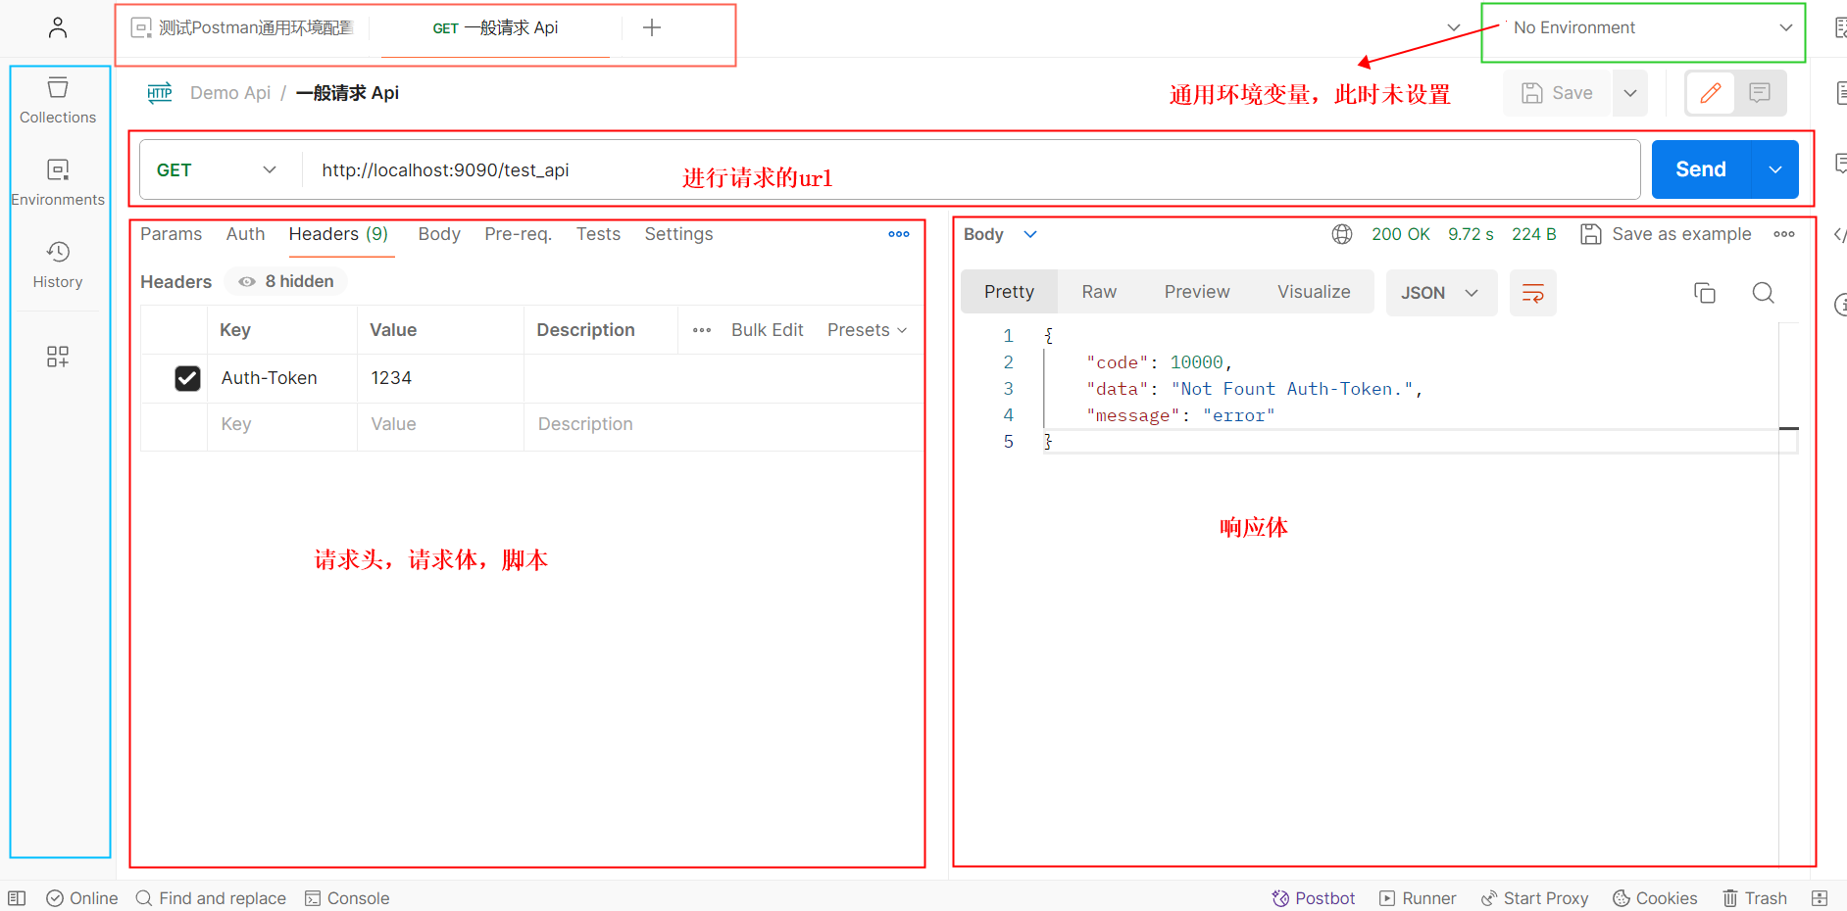Open headers table column options ellipsis
1847x911 pixels.
tap(702, 330)
